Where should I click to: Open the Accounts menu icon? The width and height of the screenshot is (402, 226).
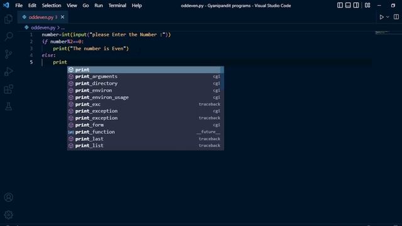(x=8, y=197)
